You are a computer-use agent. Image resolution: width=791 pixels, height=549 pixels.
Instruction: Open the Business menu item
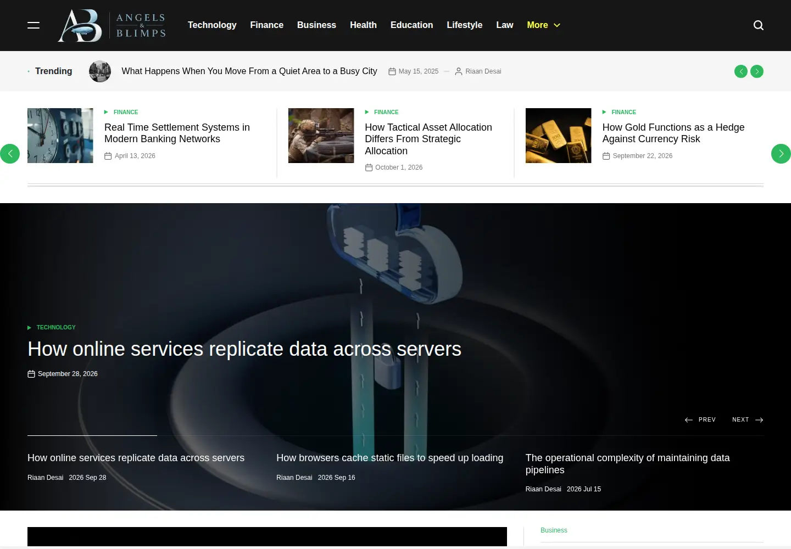[316, 25]
